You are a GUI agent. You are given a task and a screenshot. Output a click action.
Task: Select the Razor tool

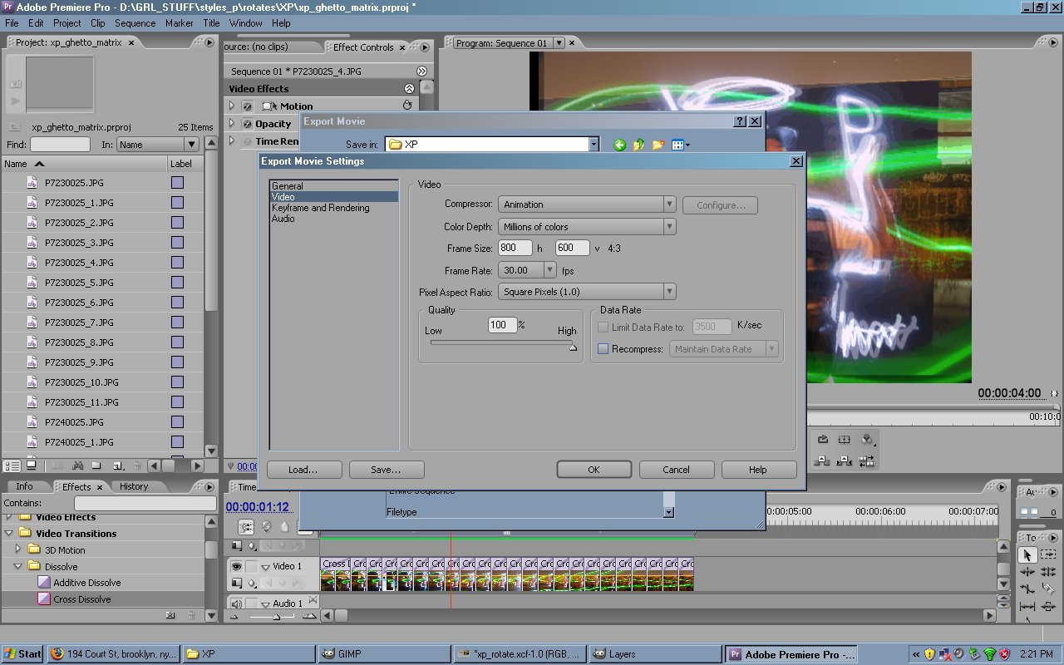pyautogui.click(x=1048, y=589)
